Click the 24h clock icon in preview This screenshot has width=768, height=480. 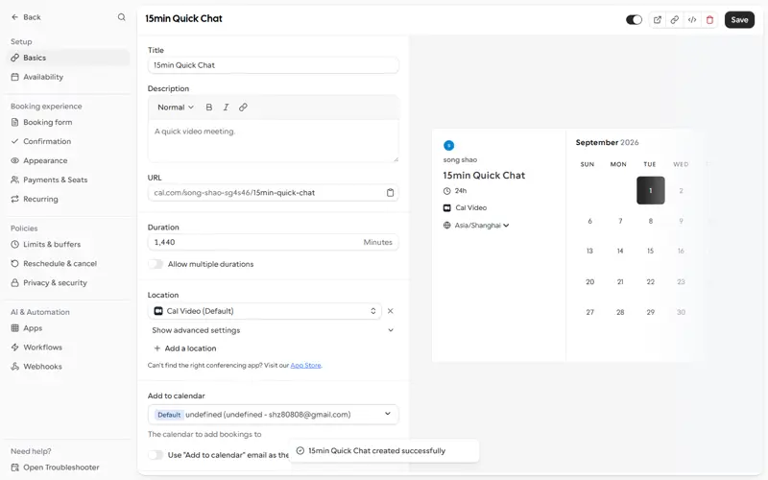click(x=446, y=191)
